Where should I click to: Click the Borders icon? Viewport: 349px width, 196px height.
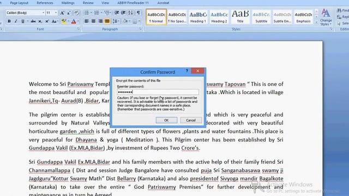[x=135, y=21]
